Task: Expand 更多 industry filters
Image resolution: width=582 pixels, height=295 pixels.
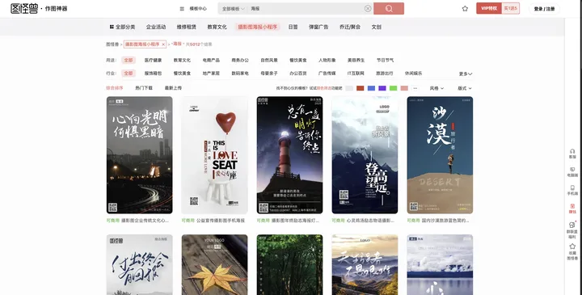Action: pos(466,74)
